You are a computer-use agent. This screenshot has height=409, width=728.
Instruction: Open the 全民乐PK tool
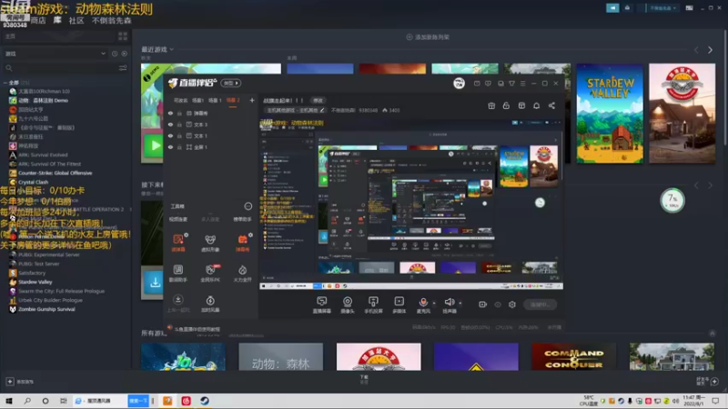(210, 274)
